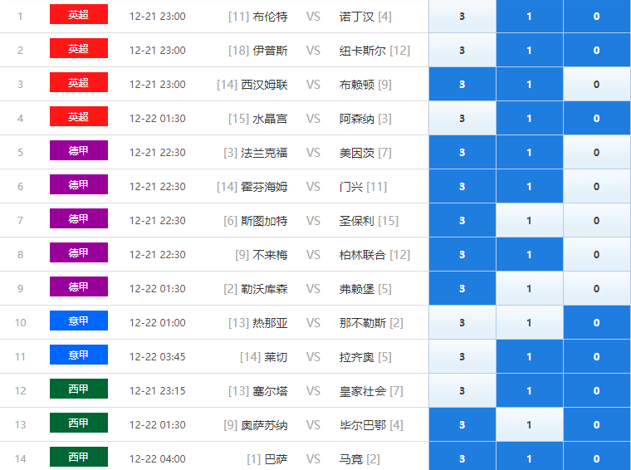Toggle option 1 for 勒沃库森 vs 弗赖堡

(530, 288)
